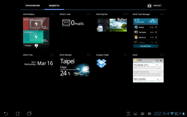Open the Recent Apps button
This screenshot has height=117, width=187.
[29, 114]
